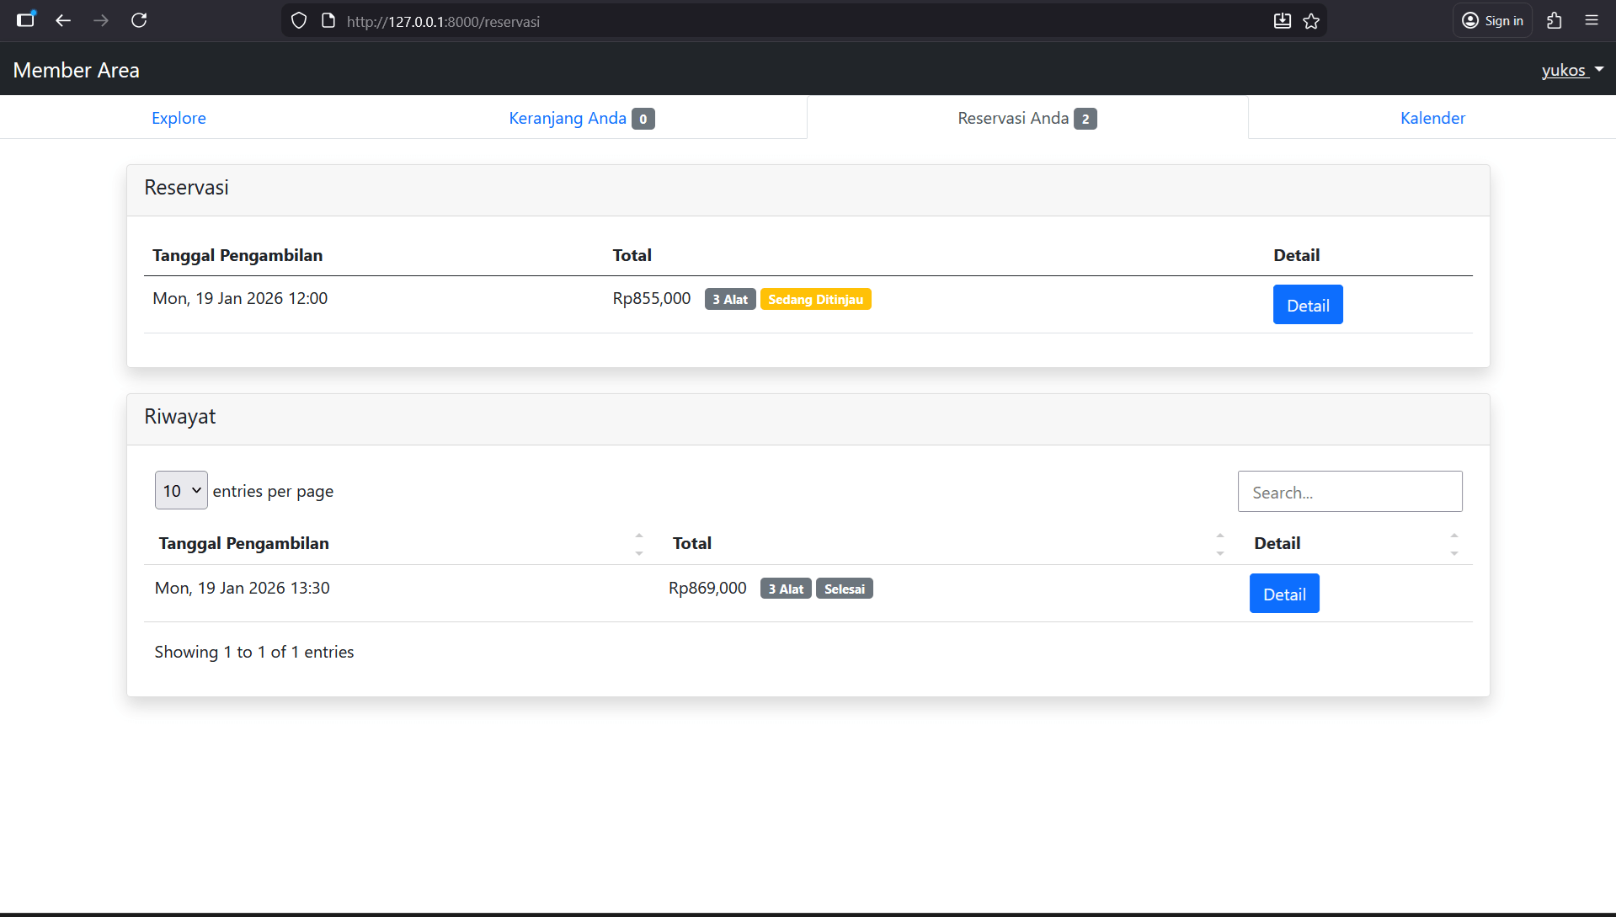Switch to the Keranjang Anda tab
Viewport: 1616px width, 917px height.
tap(582, 118)
